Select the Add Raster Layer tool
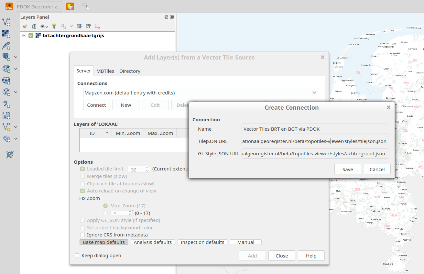This screenshot has height=274, width=424. tap(6, 34)
